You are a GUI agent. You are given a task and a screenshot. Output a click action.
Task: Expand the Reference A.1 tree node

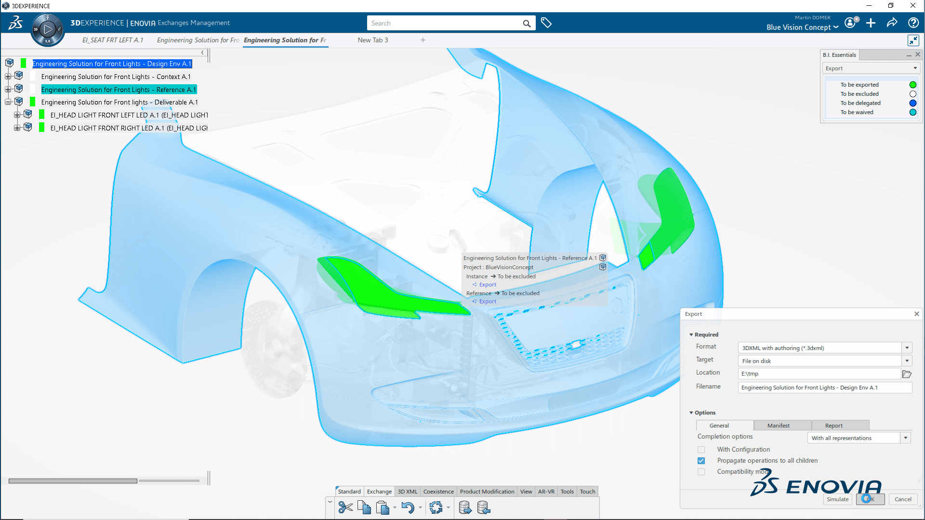point(8,89)
